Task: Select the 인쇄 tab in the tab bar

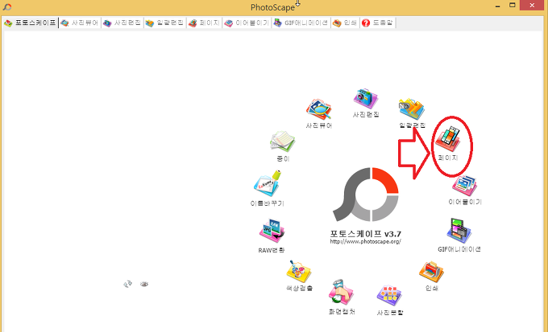Action: (345, 23)
